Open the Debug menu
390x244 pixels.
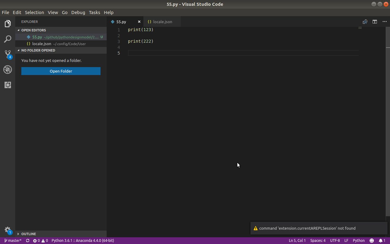point(78,13)
